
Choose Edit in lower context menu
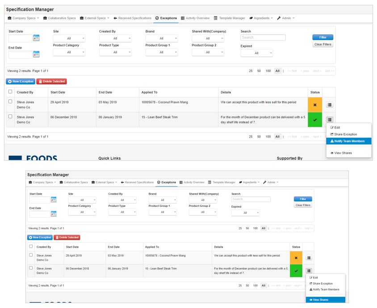326,278
